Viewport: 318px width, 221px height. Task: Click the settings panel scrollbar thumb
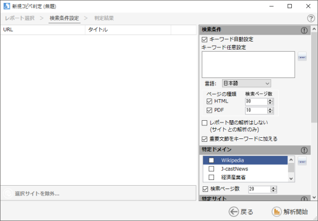coord(314,77)
